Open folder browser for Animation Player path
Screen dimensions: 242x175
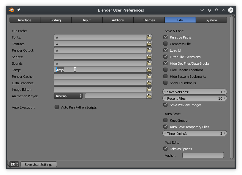149,96
